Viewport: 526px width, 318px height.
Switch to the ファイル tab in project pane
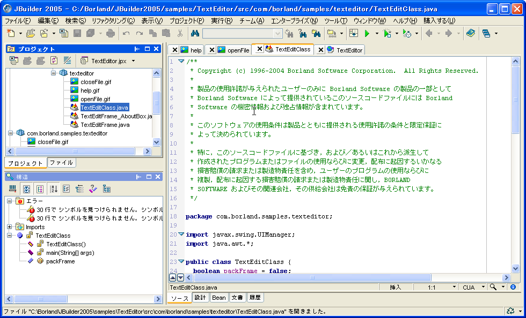tap(61, 163)
